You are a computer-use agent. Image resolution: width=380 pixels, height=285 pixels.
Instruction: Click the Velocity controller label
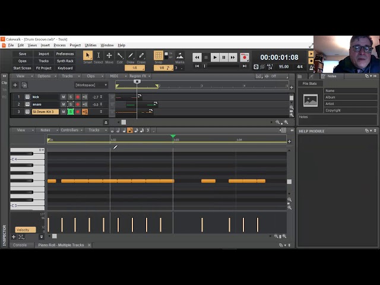point(25,230)
